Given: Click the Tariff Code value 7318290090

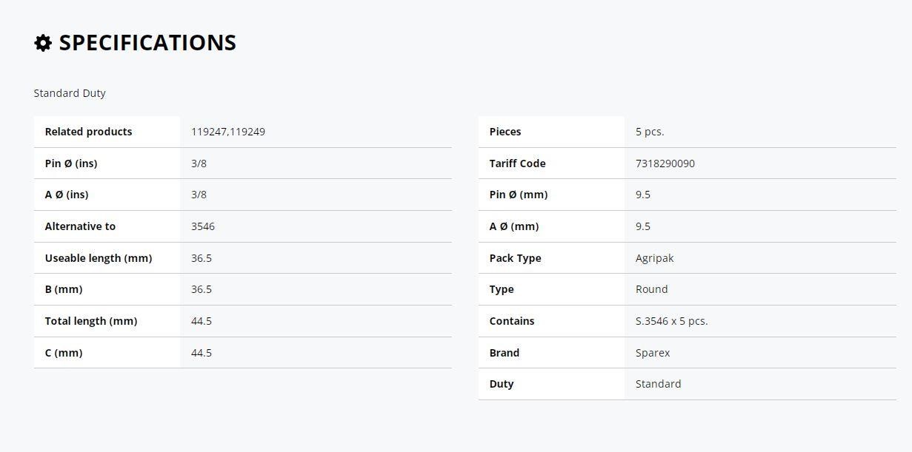Looking at the screenshot, I should pos(665,163).
